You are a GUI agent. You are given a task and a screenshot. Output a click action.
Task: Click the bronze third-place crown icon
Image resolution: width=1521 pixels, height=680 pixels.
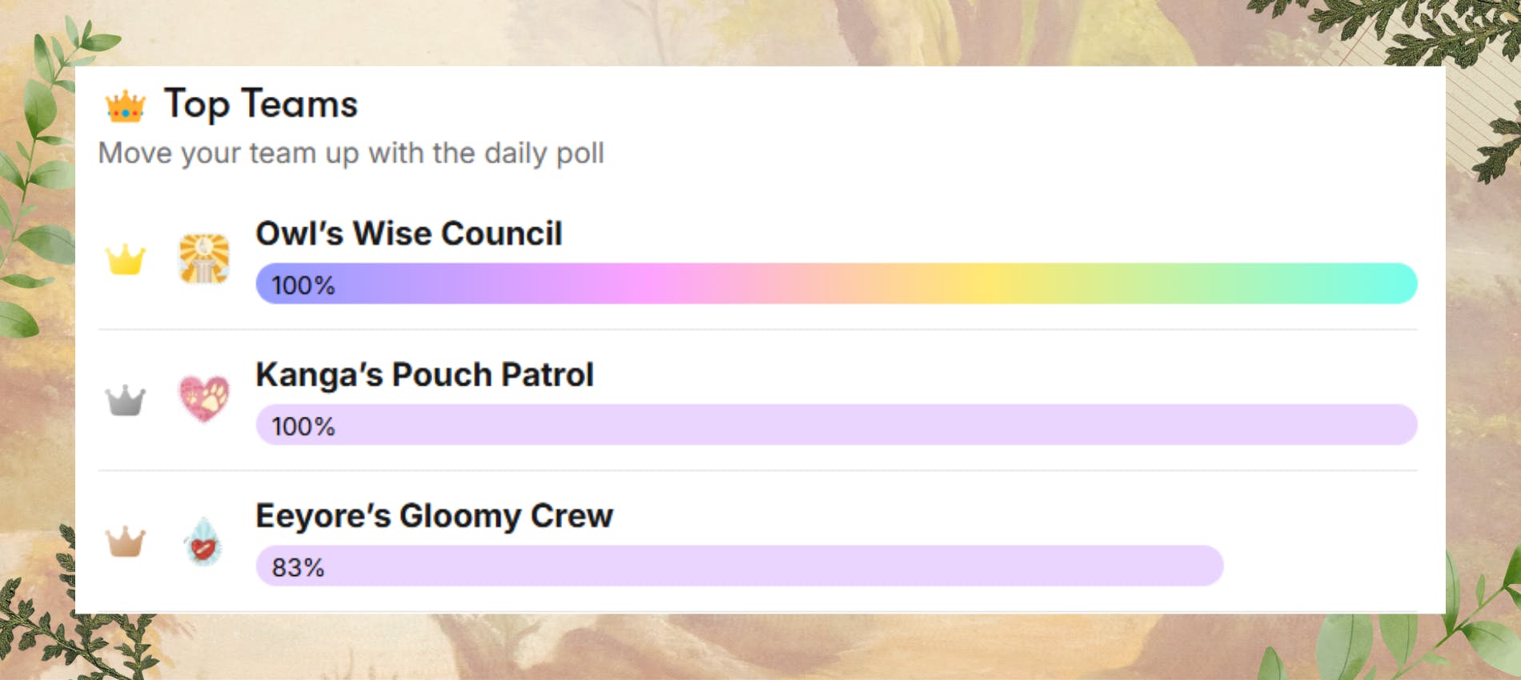126,542
